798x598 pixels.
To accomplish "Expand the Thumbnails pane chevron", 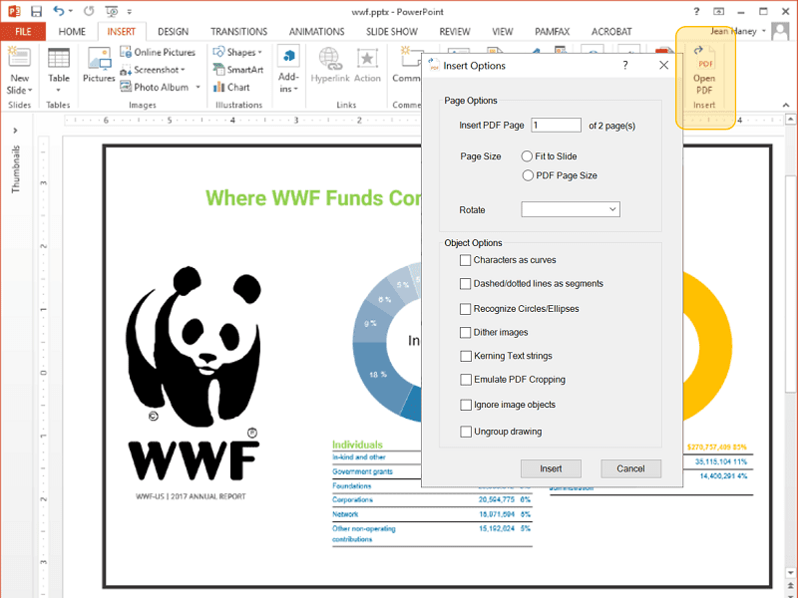I will [15, 131].
